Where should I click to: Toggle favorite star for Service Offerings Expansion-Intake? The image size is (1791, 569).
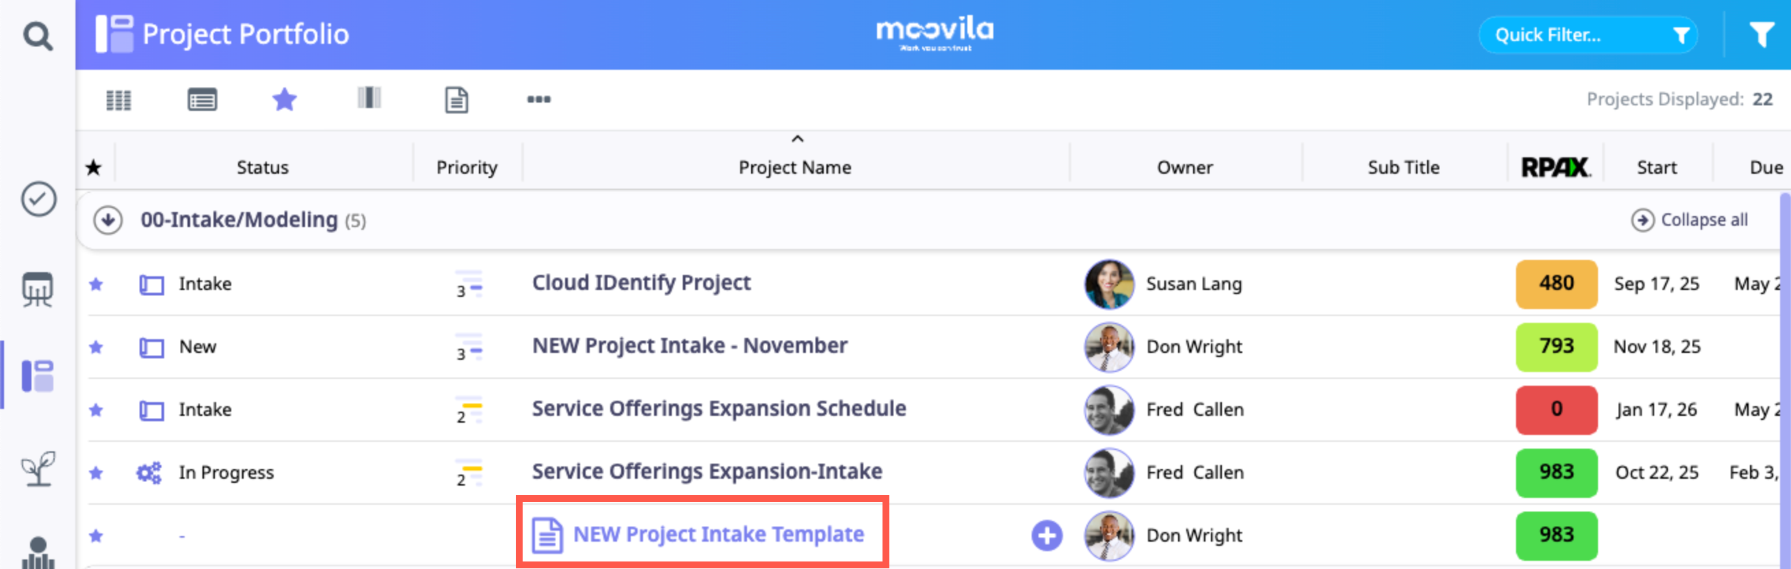pos(96,473)
